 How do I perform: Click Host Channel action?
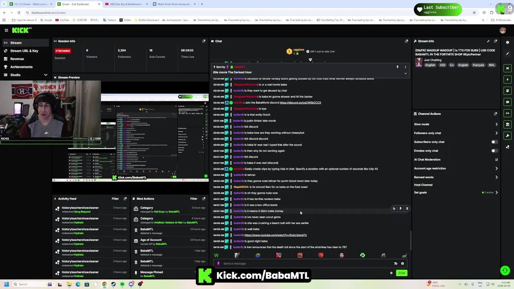click(x=423, y=185)
